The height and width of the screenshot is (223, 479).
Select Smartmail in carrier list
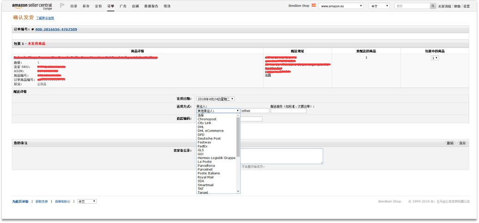[x=206, y=185]
